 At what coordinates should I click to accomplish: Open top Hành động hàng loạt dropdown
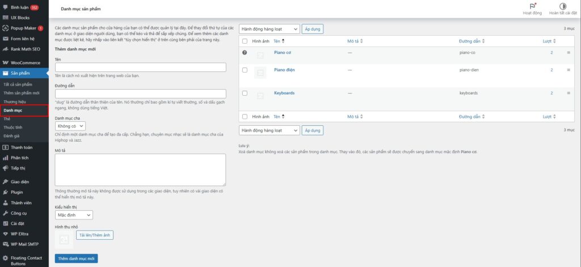(269, 29)
